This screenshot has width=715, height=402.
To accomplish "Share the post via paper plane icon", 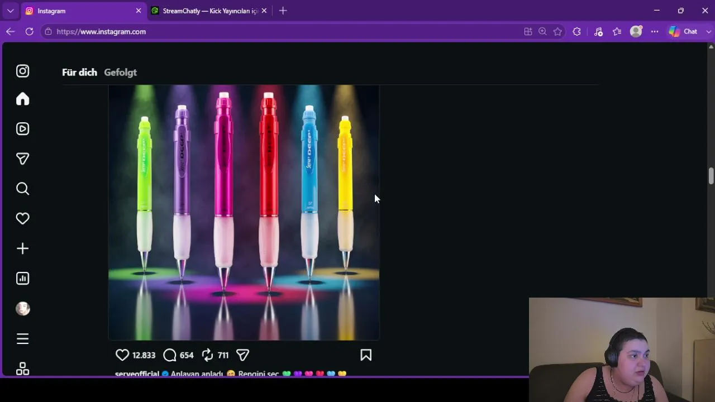I will click(242, 355).
